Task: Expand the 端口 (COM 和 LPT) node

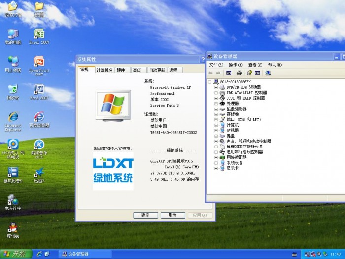Action: 216,120
